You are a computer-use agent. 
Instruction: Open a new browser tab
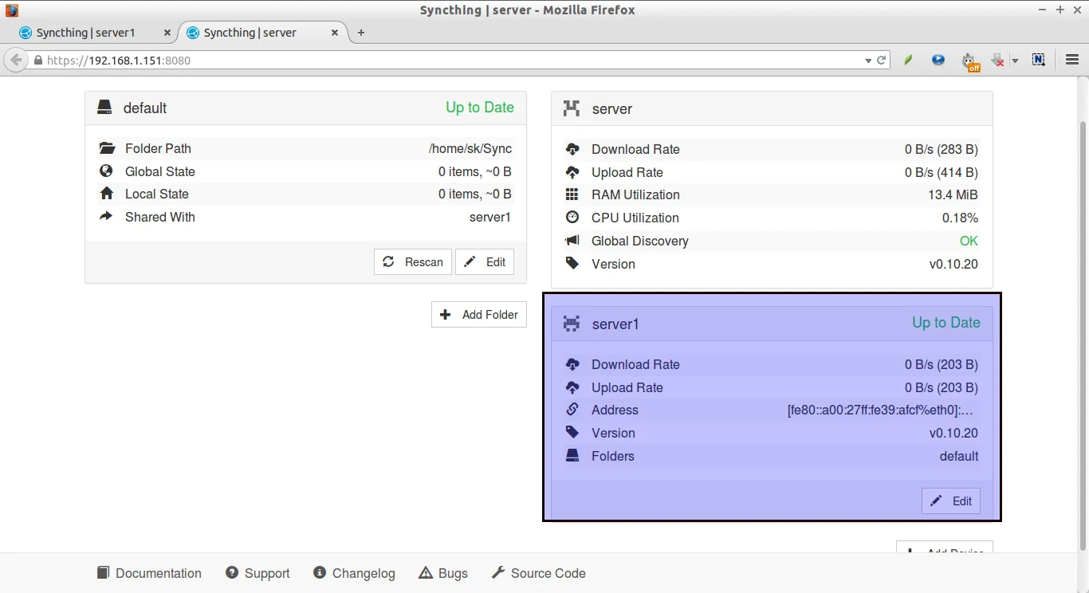(x=361, y=33)
